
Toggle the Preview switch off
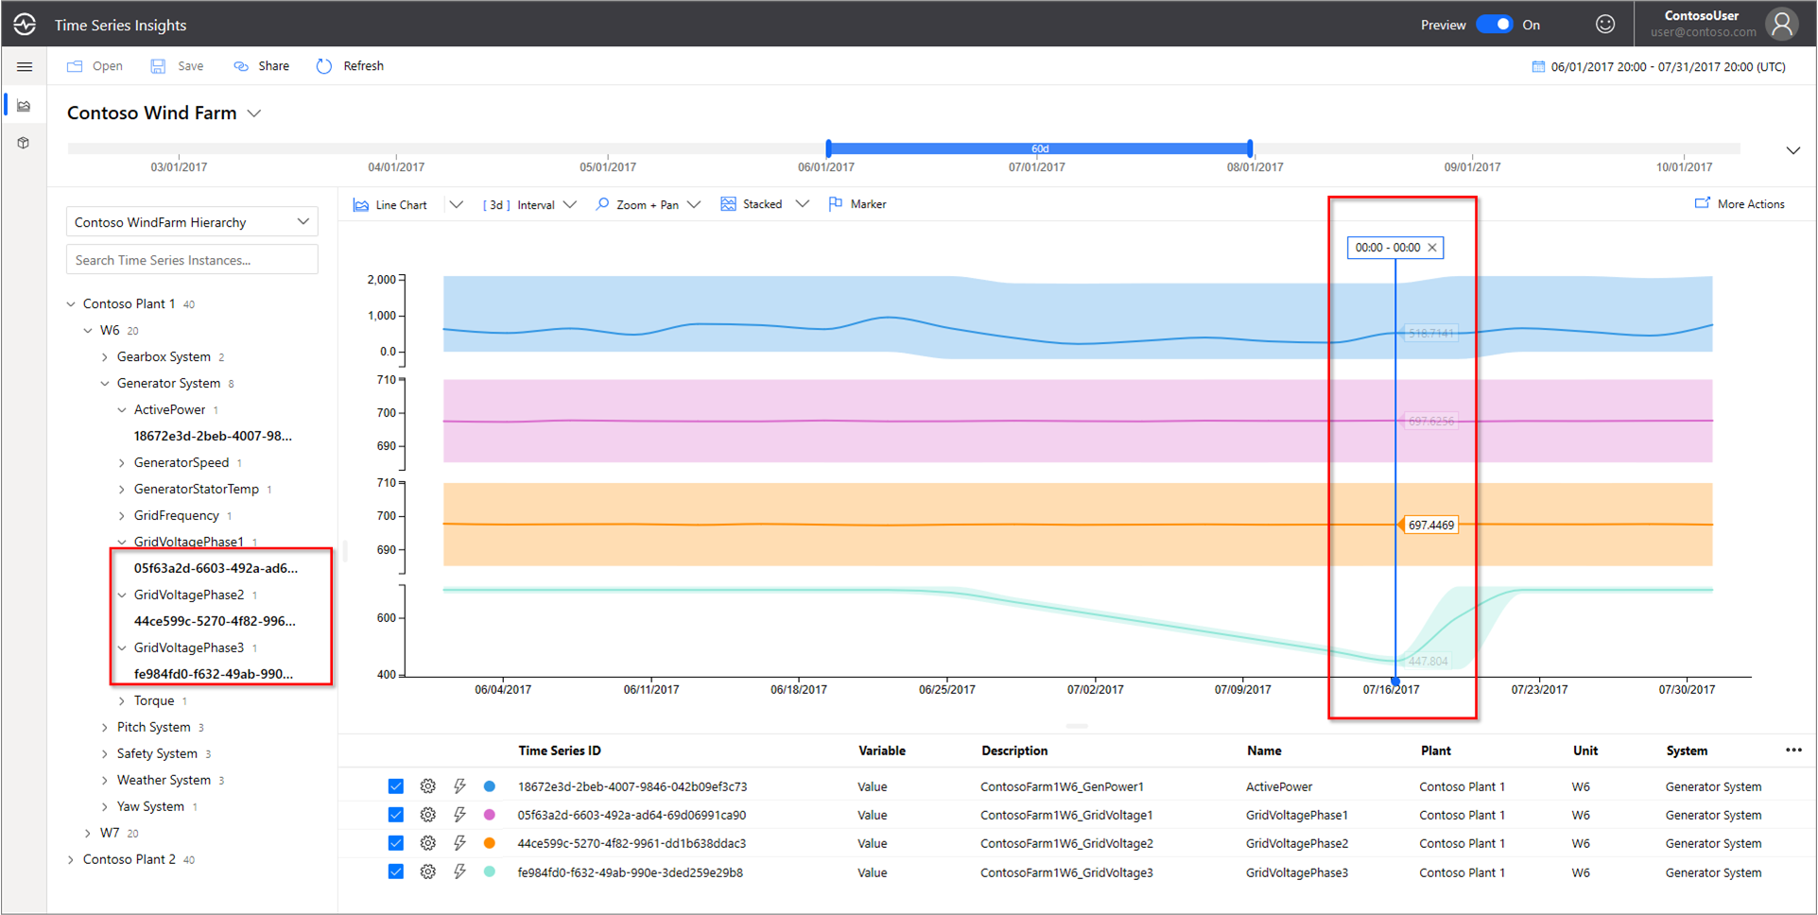(1494, 25)
